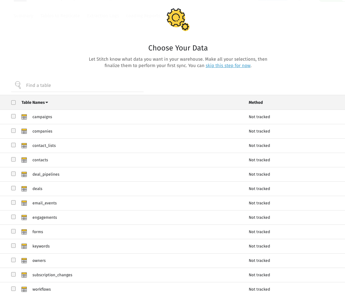Open the subscription_changes table
The image size is (345, 305).
(52, 275)
